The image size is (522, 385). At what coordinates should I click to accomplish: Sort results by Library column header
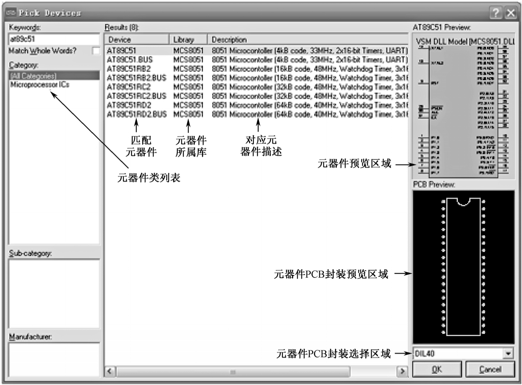tap(188, 40)
